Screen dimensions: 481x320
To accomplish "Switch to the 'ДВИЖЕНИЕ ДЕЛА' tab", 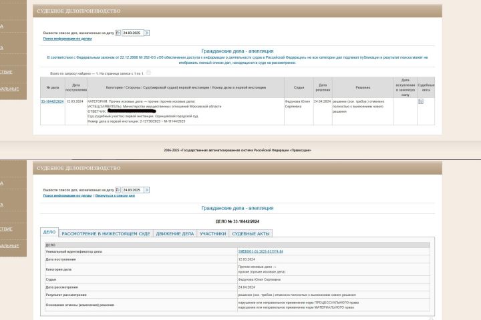I will 175,233.
